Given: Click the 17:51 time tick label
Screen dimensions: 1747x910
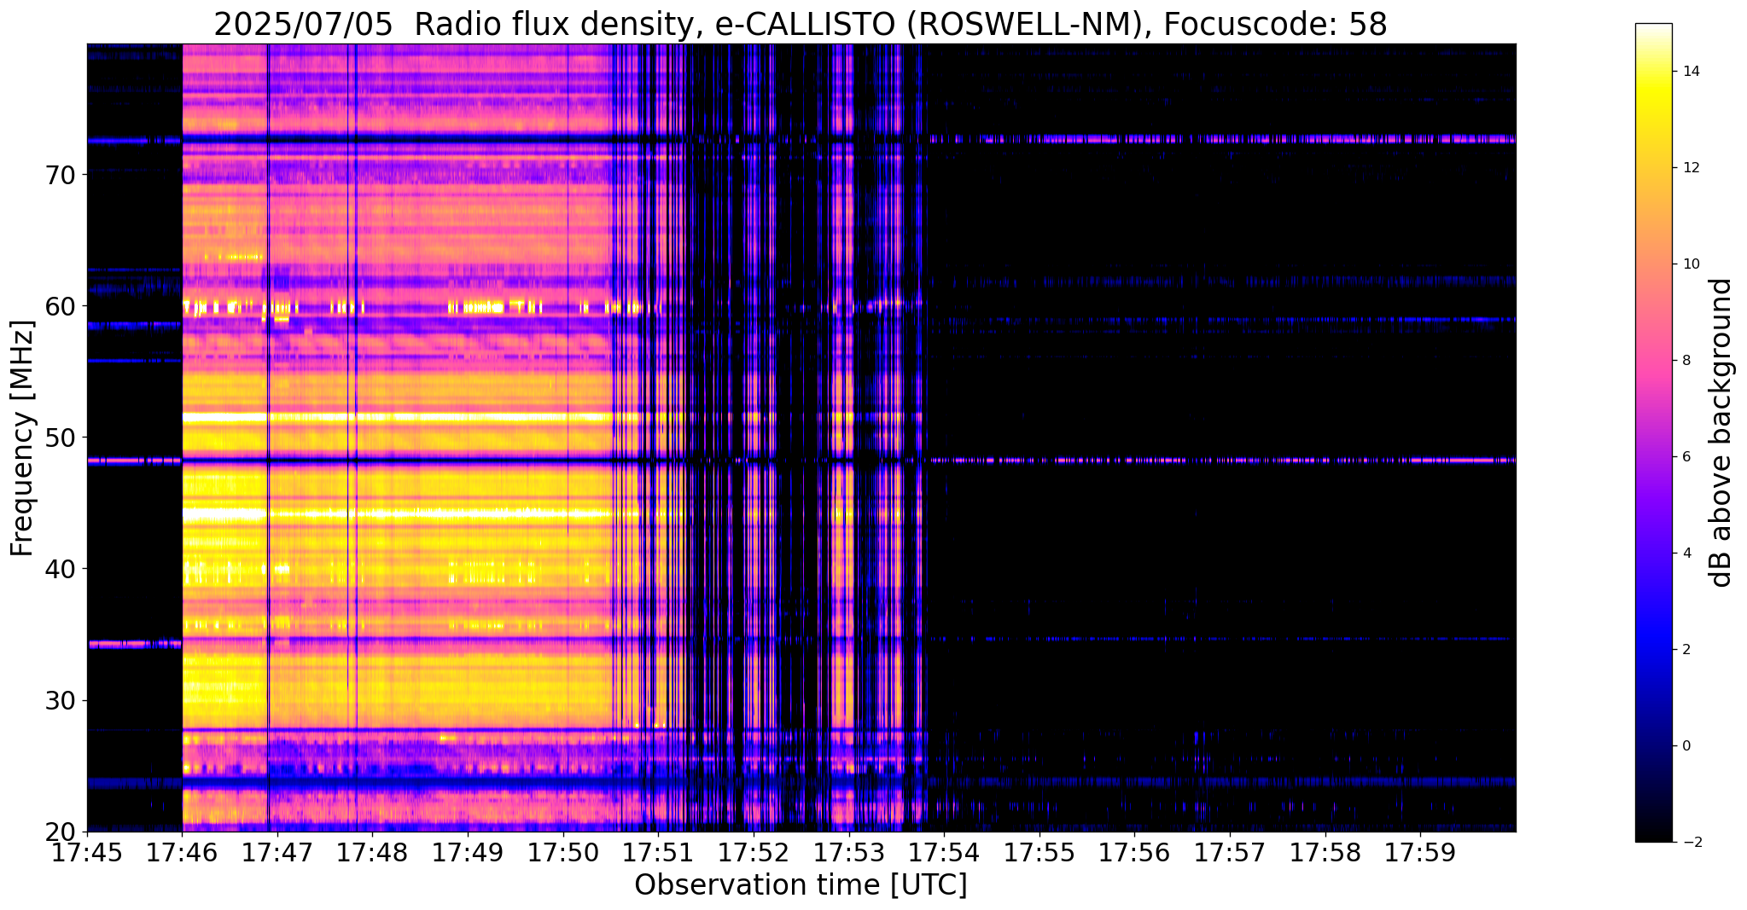Looking at the screenshot, I should 659,851.
